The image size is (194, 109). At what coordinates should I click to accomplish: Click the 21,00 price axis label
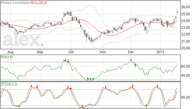click(x=185, y=41)
